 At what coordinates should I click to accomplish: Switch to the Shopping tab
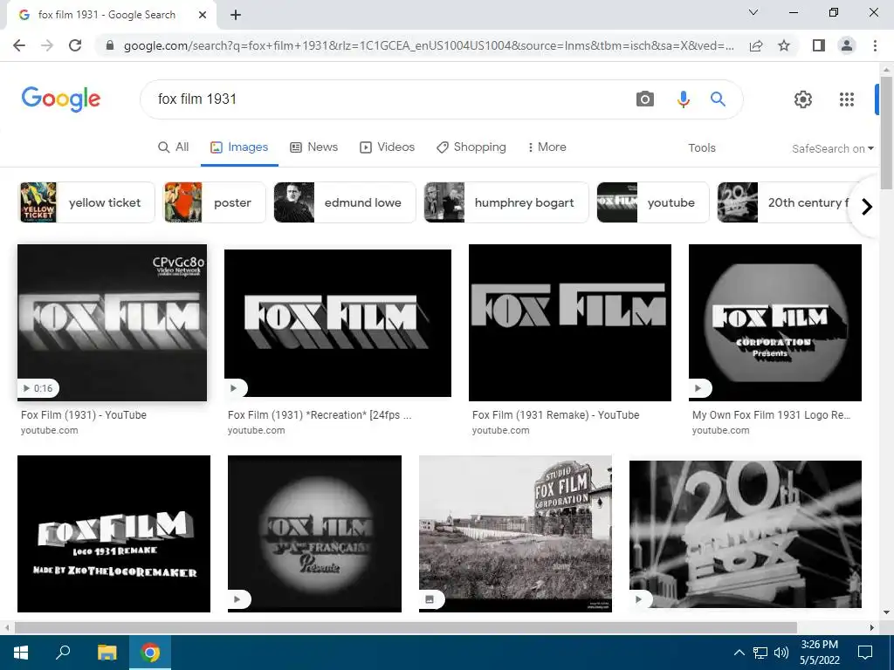pyautogui.click(x=471, y=147)
